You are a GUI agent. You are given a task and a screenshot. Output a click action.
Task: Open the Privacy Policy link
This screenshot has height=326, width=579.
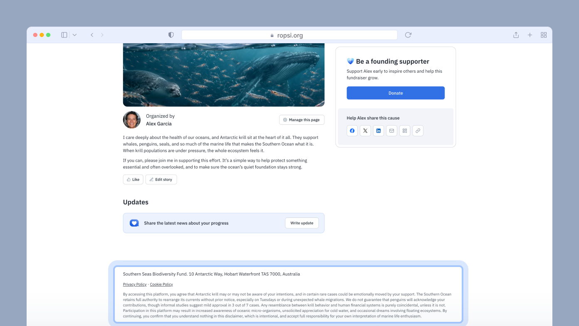pos(135,284)
